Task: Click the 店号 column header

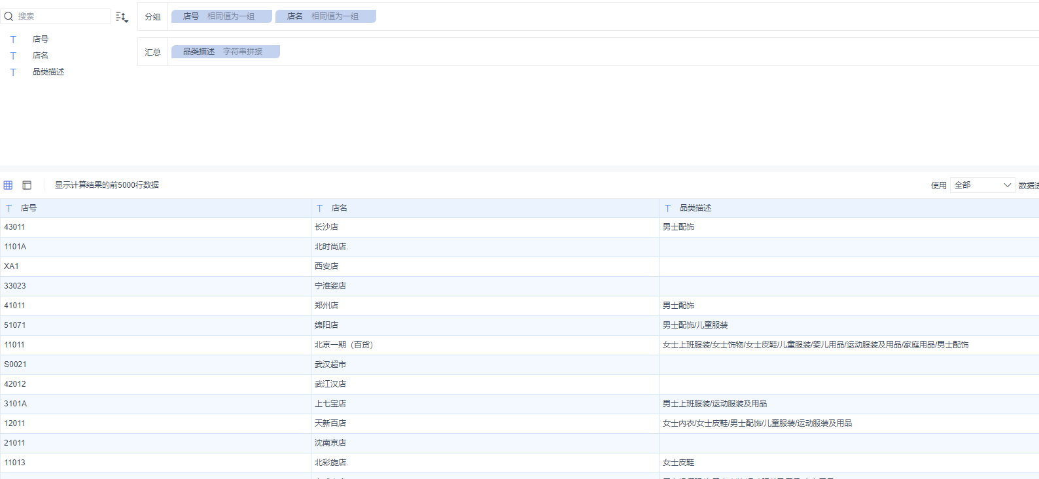Action: [x=156, y=208]
